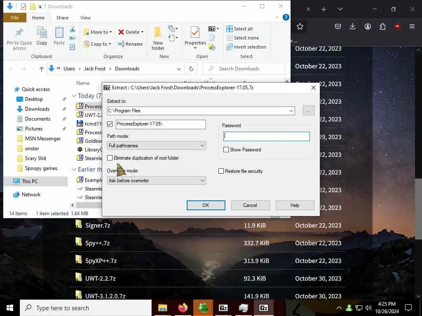Click browse ellipsis button for extract path
This screenshot has width=422, height=316.
click(308, 111)
